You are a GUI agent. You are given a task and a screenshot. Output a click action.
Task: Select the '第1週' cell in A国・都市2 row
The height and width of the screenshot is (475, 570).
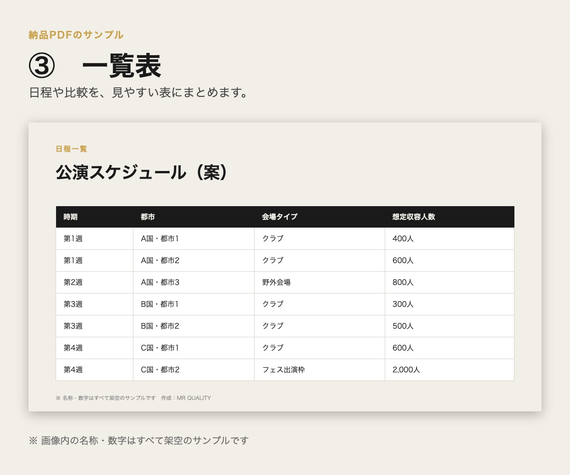95,260
